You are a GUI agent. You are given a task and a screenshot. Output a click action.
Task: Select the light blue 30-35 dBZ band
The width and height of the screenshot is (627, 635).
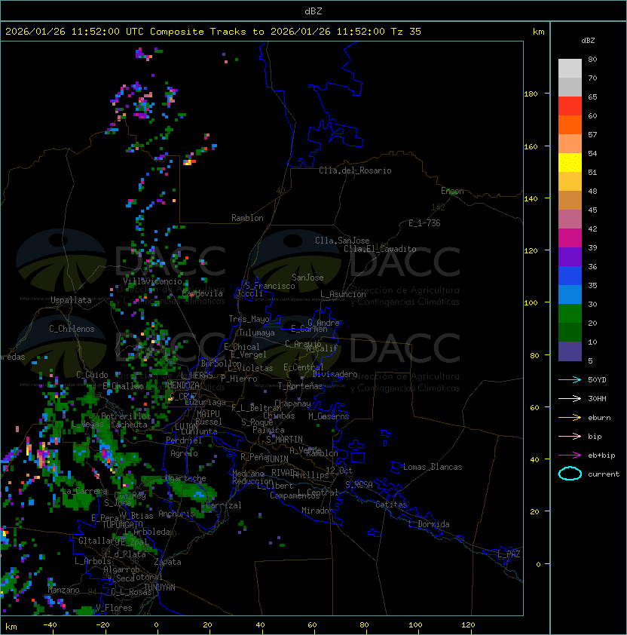tap(570, 294)
